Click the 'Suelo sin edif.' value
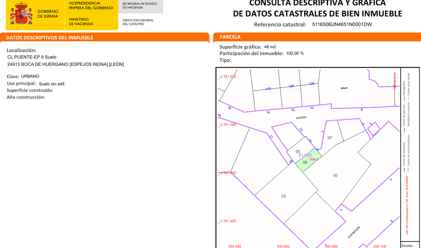421x248 pixels. click(52, 84)
